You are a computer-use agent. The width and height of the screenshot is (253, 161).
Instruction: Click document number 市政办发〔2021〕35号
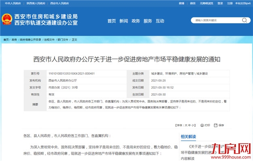coord(63,88)
